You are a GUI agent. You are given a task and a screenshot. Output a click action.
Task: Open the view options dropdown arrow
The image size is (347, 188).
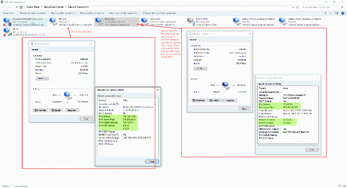point(330,13)
